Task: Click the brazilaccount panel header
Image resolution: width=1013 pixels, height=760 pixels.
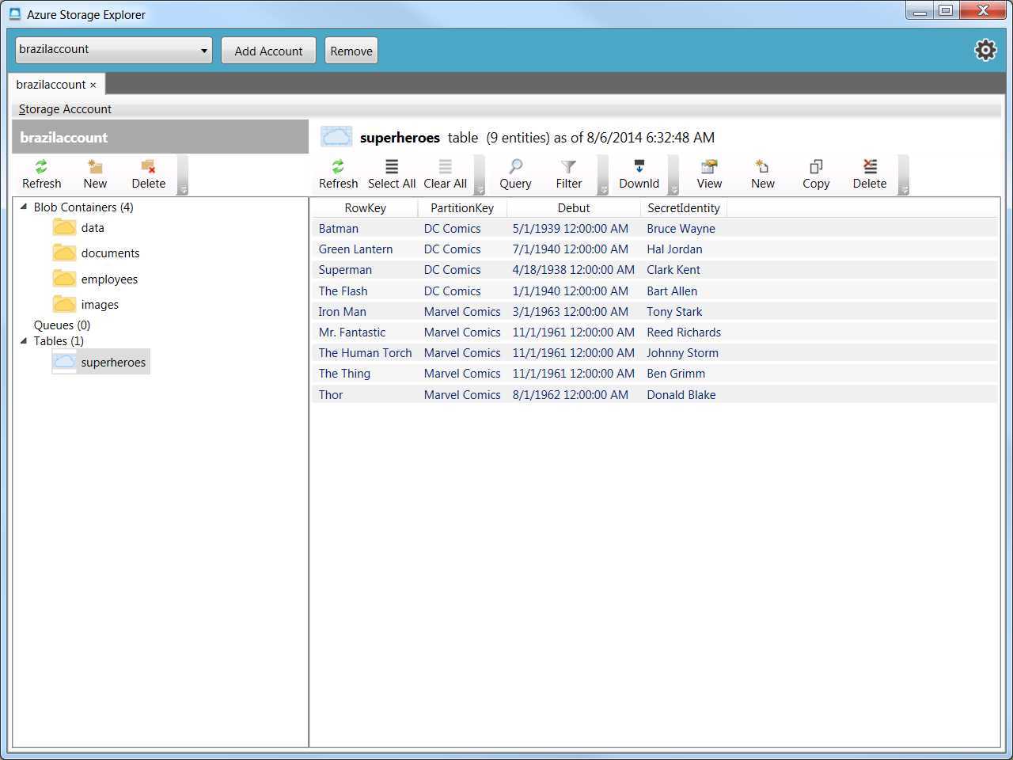Action: point(160,137)
